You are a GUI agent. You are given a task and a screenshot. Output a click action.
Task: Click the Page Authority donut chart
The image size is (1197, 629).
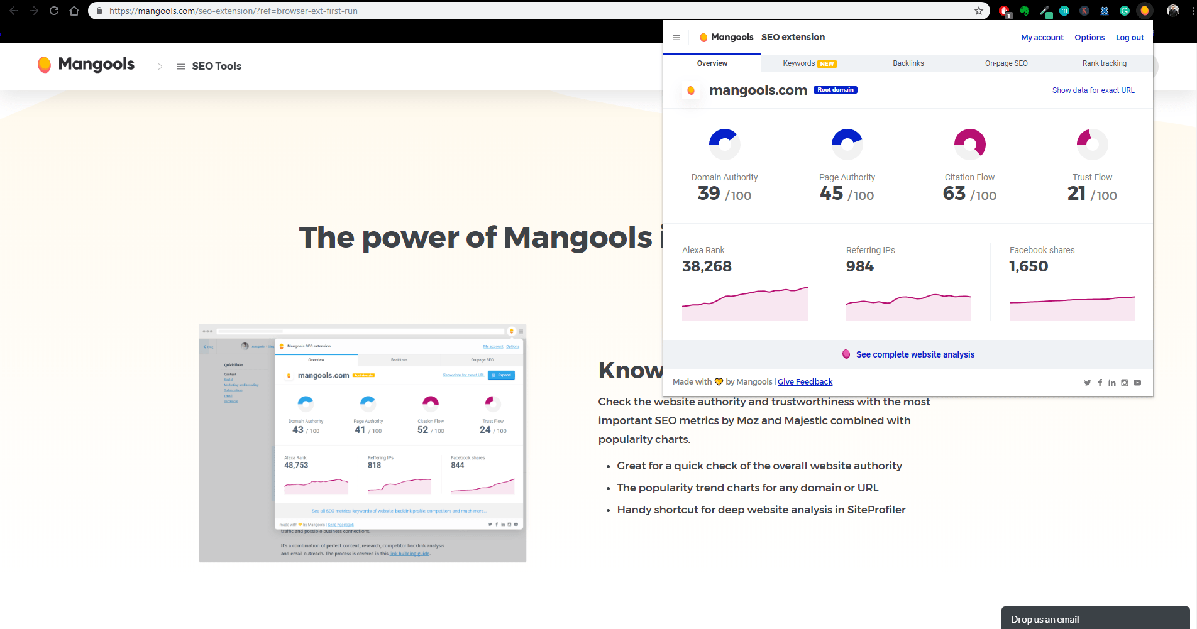coord(847,145)
